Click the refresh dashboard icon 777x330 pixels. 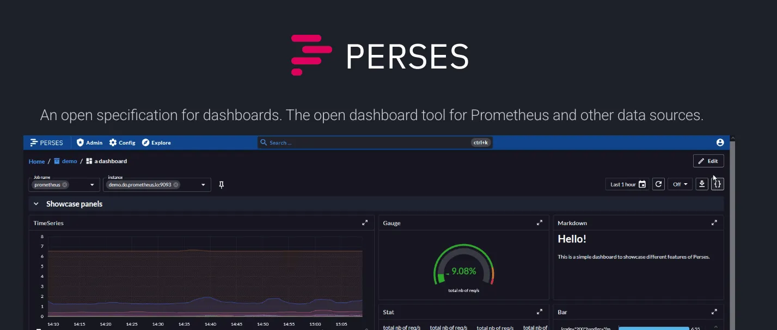[659, 184]
